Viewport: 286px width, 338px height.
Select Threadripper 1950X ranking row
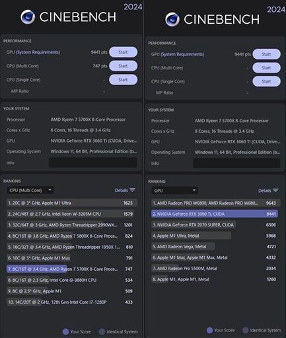tap(72, 247)
